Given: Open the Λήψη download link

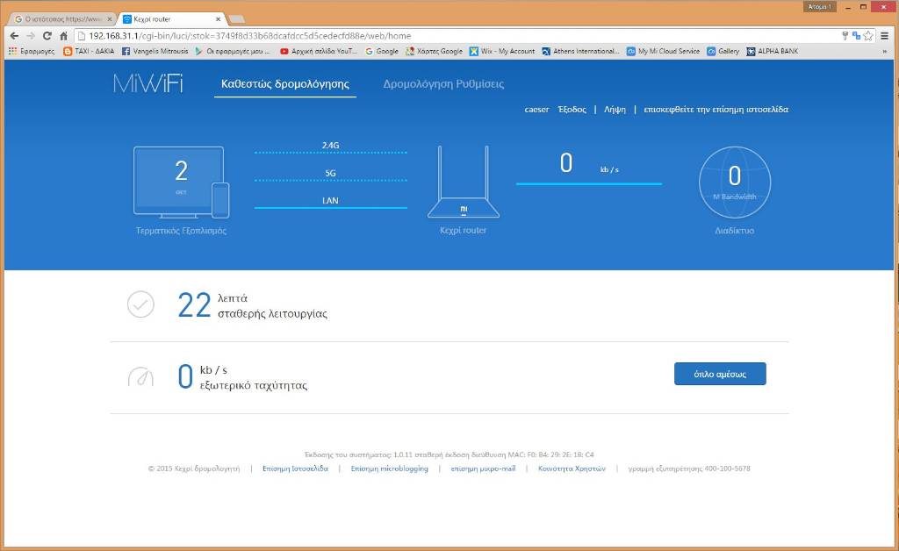Looking at the screenshot, I should pos(615,110).
